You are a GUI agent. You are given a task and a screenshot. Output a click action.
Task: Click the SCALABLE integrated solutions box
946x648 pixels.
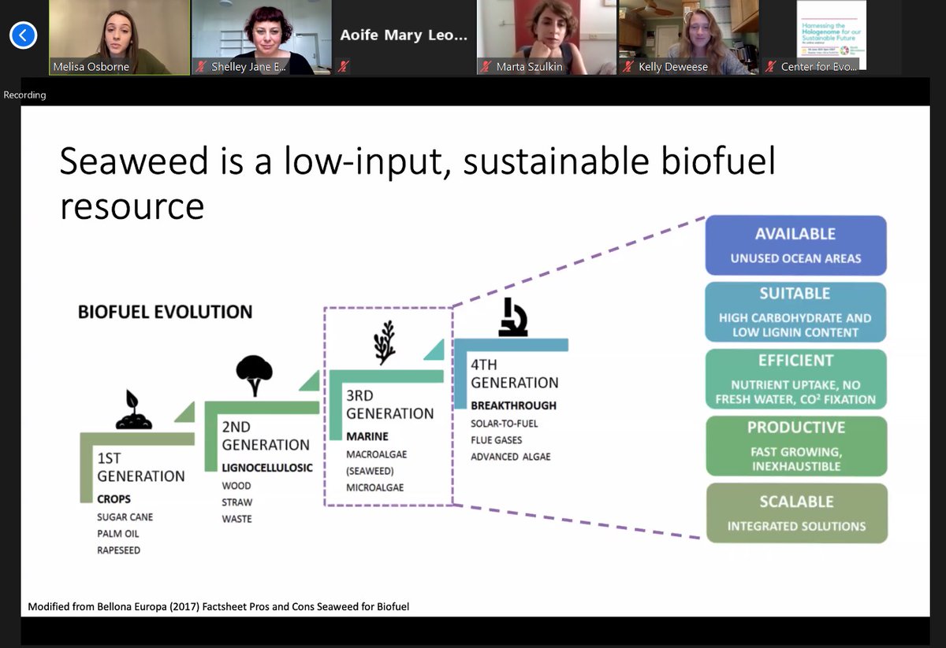tap(797, 513)
